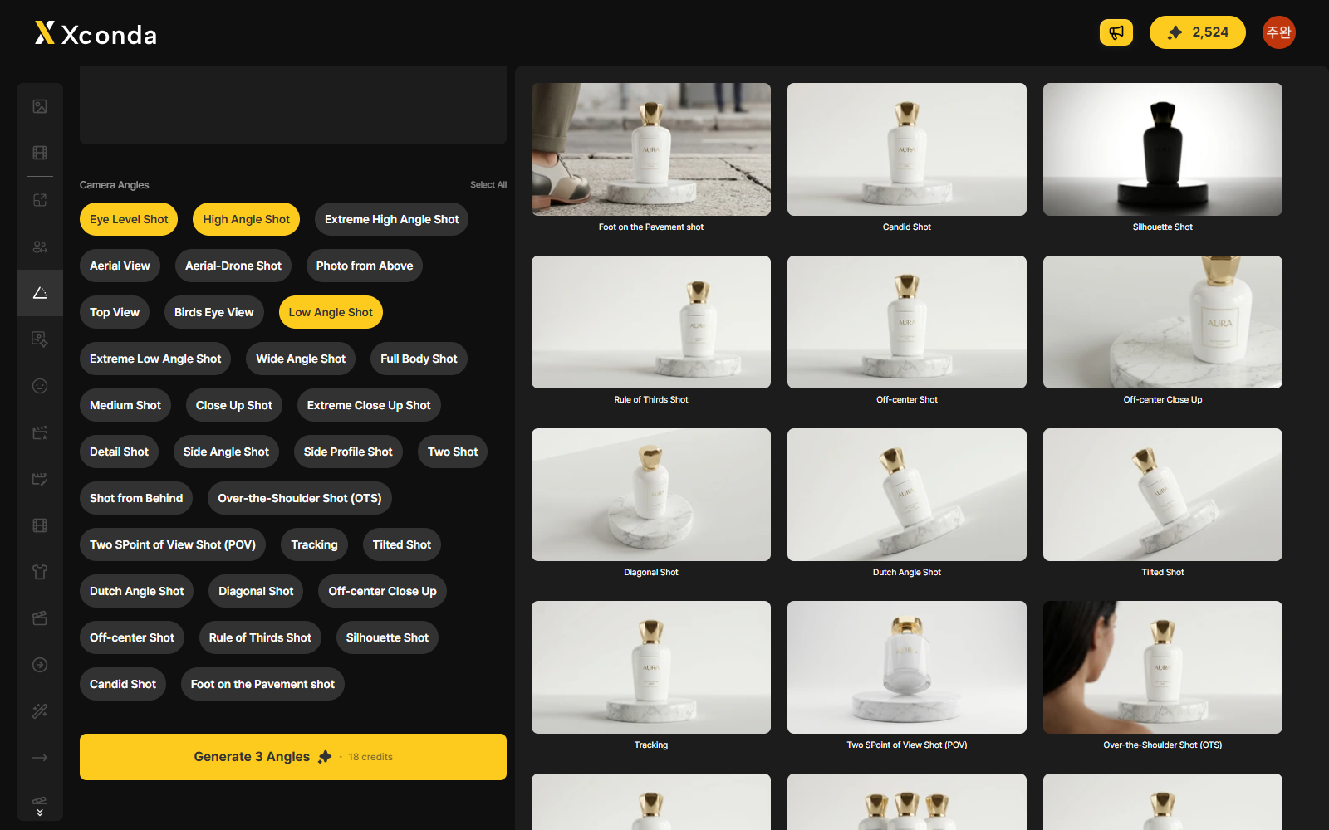Open the Off-center Close Up preview image
This screenshot has height=830, width=1329.
pos(1163,322)
